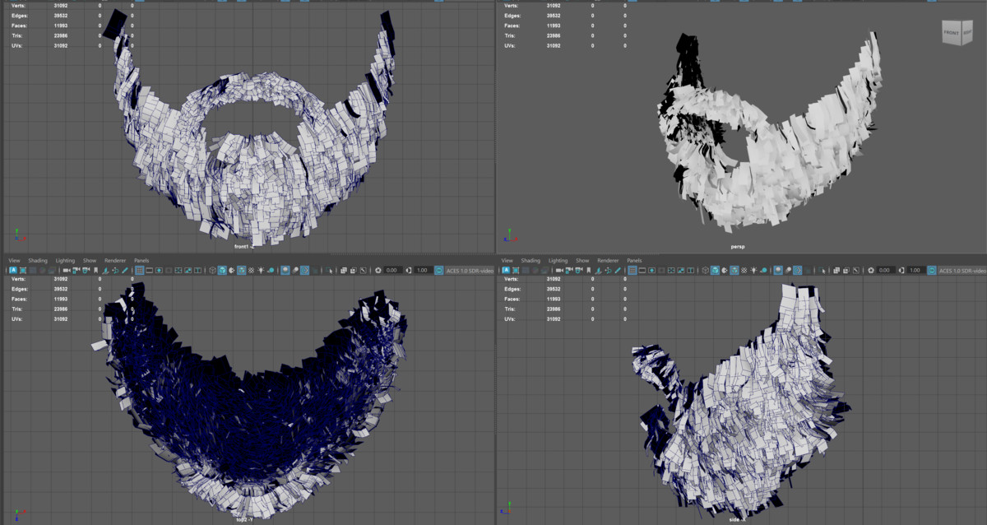Open the Shading menu of the top-Y panel
987x525 pixels.
[38, 260]
